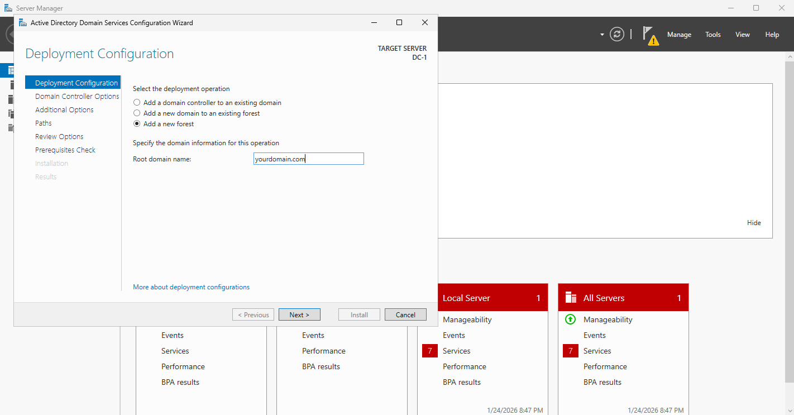Open the Manage menu
This screenshot has width=794, height=415.
point(679,35)
